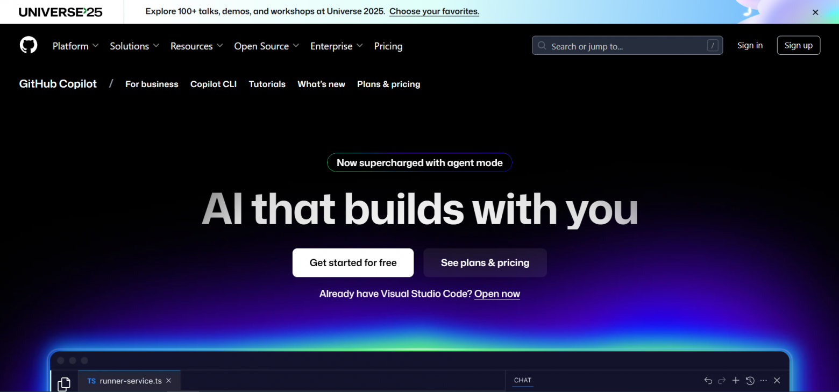This screenshot has height=392, width=839.
Task: Expand the Solutions menu
Action: click(x=134, y=46)
